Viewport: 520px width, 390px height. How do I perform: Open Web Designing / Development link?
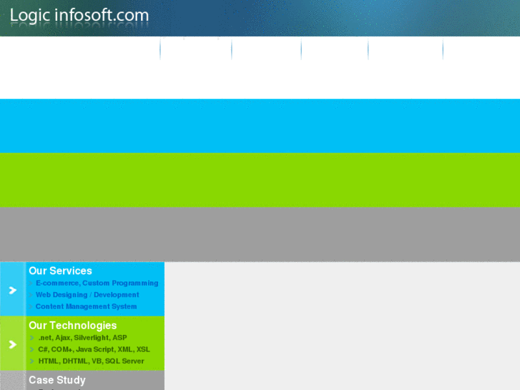tap(87, 295)
